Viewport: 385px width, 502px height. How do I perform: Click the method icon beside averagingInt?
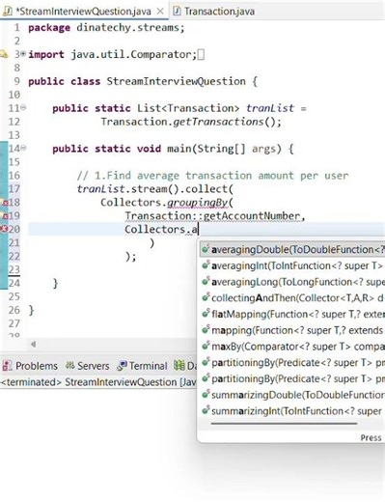coord(206,265)
